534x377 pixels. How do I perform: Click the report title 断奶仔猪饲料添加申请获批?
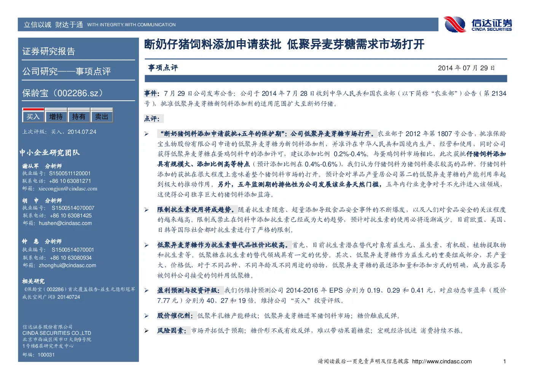pyautogui.click(x=212, y=44)
